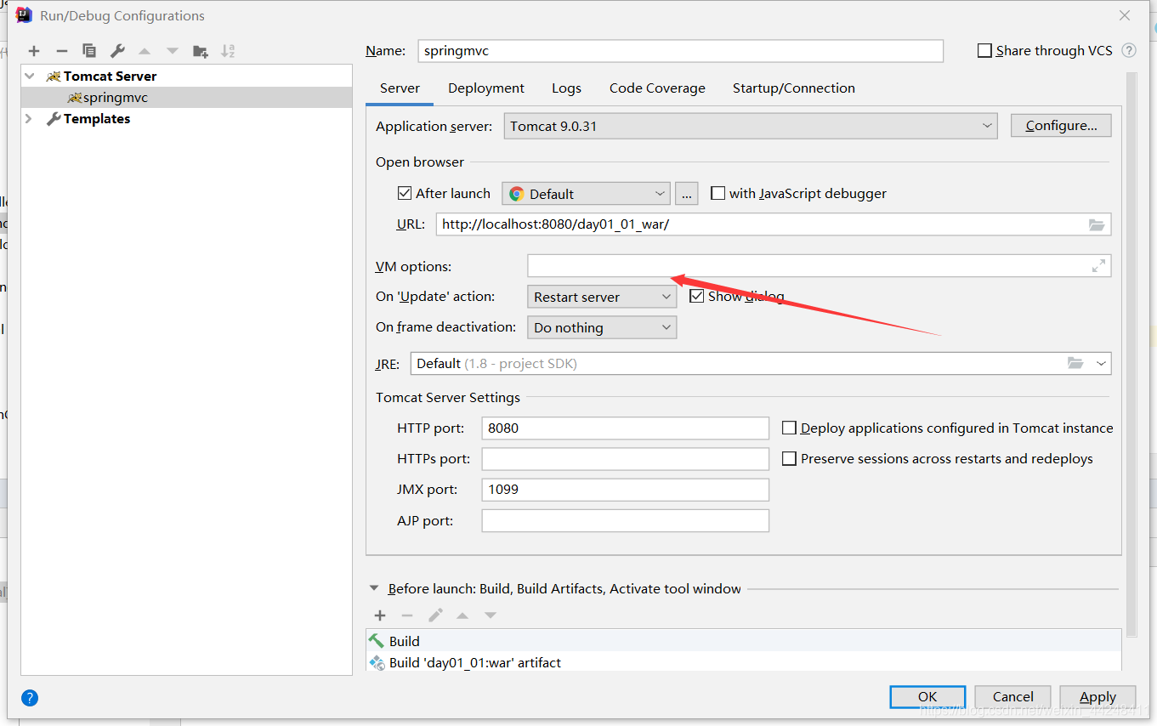Expand Templates tree node
Viewport: 1157px width, 726px height.
coord(30,118)
